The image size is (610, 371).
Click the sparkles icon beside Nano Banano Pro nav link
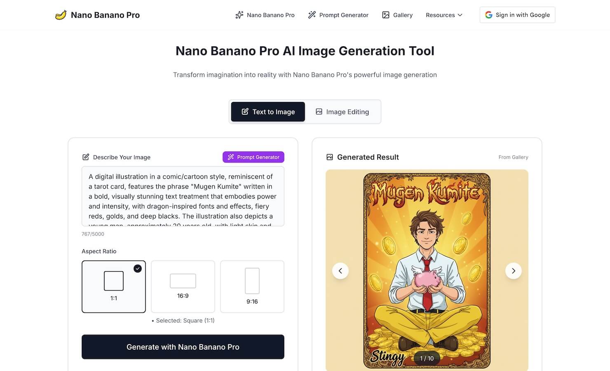click(239, 15)
